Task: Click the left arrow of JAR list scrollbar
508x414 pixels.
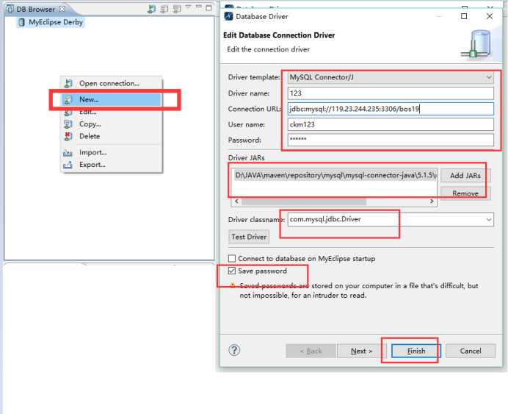Action: (237, 201)
